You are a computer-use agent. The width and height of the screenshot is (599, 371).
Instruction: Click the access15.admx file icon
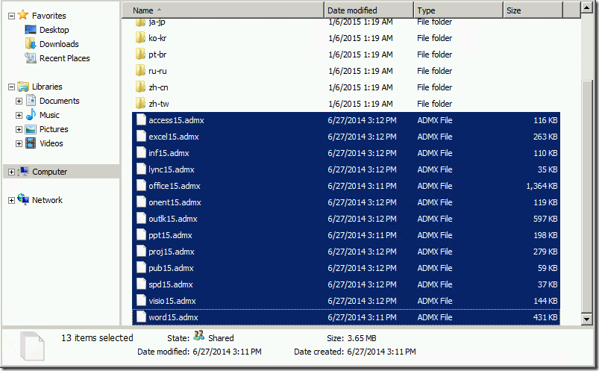point(141,119)
